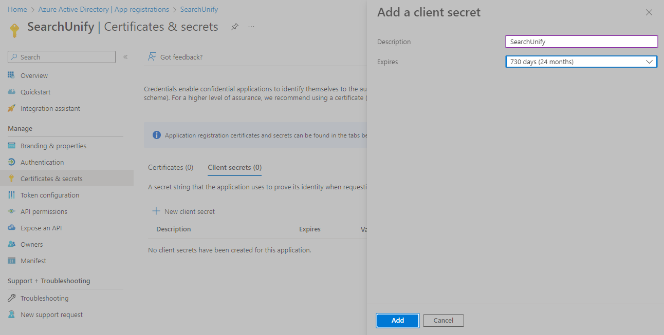Open the more options ellipsis menu

click(x=251, y=27)
